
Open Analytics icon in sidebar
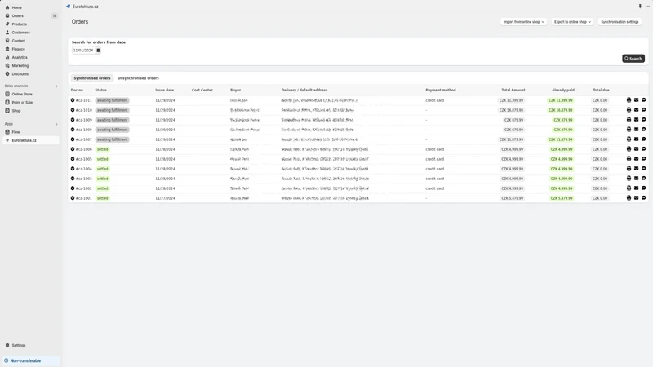tap(7, 57)
